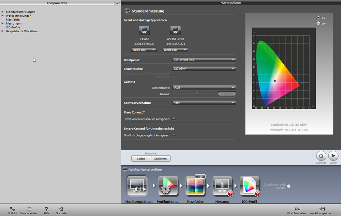Viewport: 341px width, 216px height.
Task: Select the 24EA53 monitor icon
Action: 144,31
